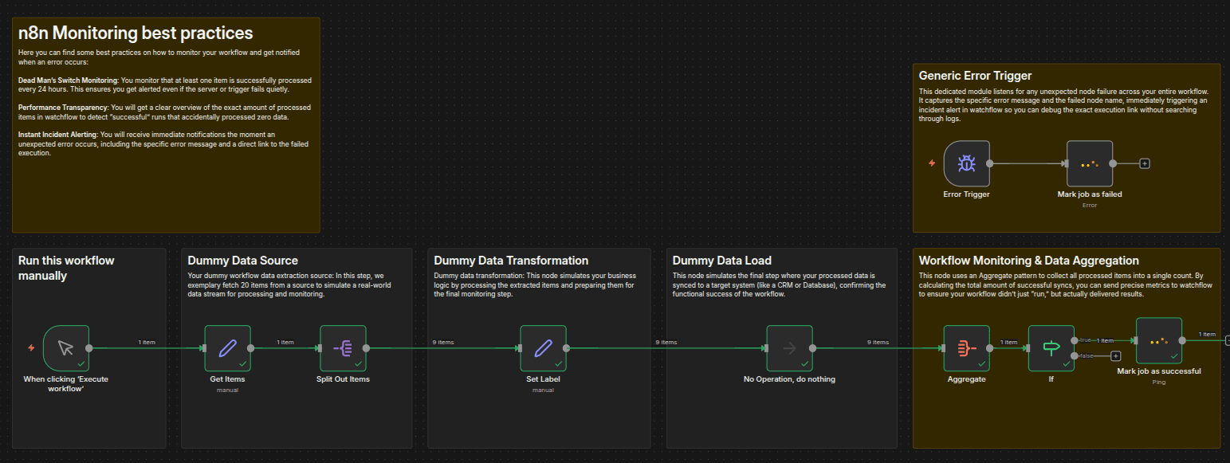Screen dimensions: 1230x463
Task: Add node on the If false output
Action: pyautogui.click(x=1116, y=356)
